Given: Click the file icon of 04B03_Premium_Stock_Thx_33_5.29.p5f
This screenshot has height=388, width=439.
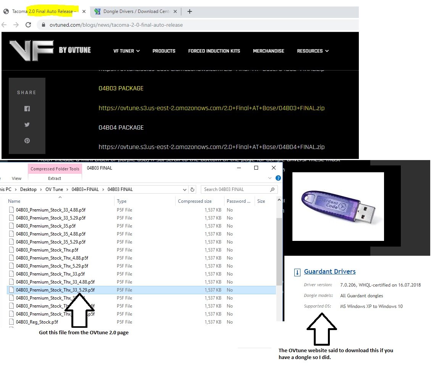Looking at the screenshot, I should (11, 290).
